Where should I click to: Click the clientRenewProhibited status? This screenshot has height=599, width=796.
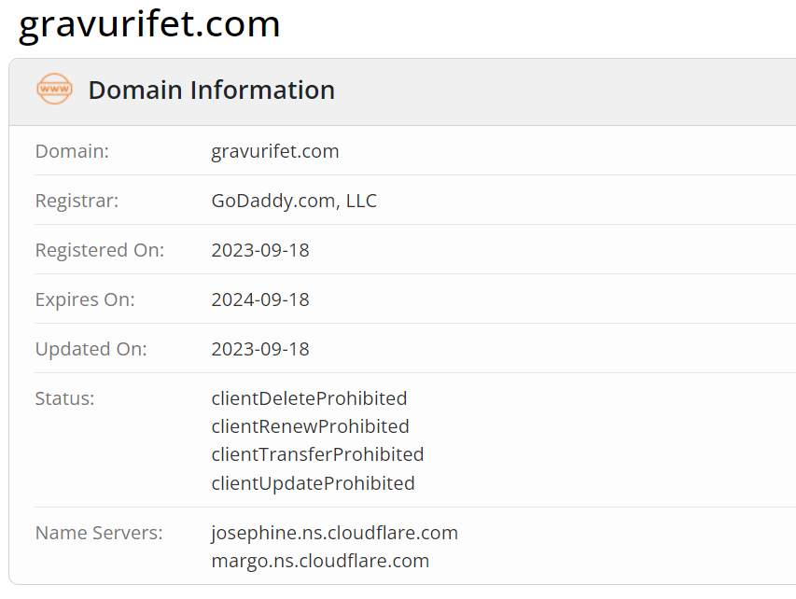pyautogui.click(x=310, y=426)
